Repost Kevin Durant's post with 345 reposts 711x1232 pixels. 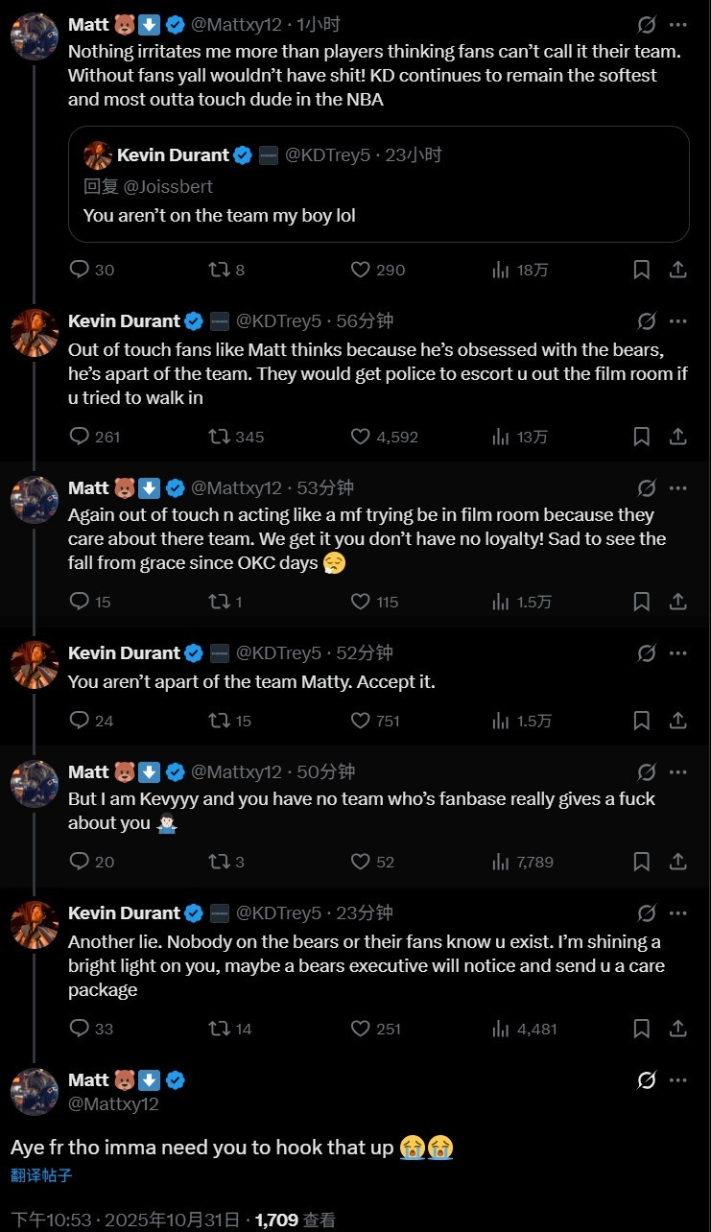point(219,437)
